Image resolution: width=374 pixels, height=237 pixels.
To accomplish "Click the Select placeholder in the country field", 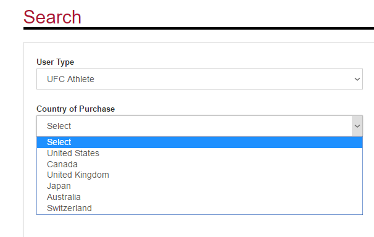I will (x=59, y=126).
